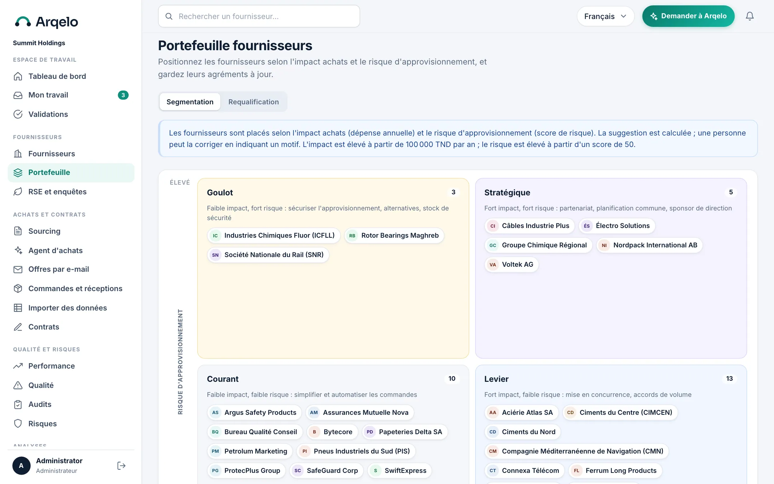Select the Risques shield icon

pos(18,424)
